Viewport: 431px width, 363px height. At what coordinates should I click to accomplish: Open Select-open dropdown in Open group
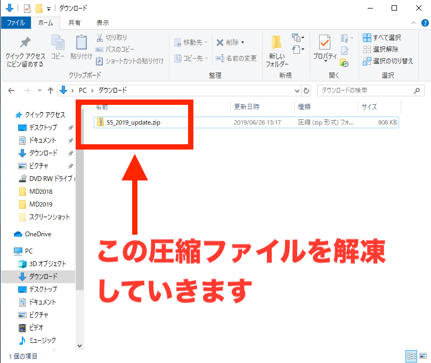click(352, 38)
